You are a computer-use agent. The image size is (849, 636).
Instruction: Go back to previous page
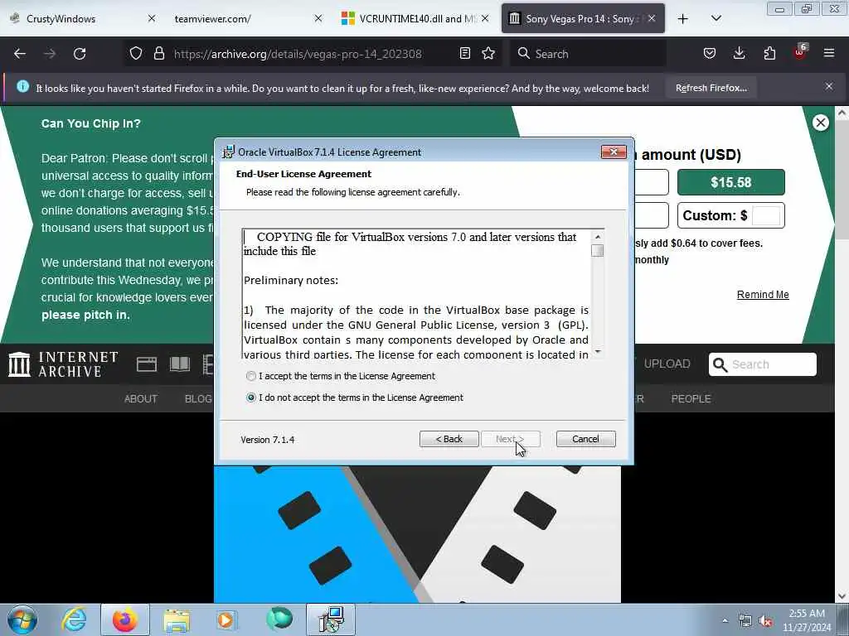click(20, 54)
